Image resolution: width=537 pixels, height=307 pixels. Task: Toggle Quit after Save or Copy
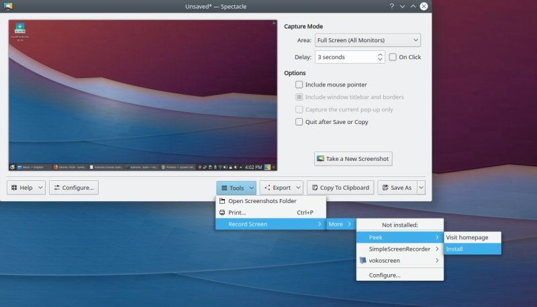point(299,122)
